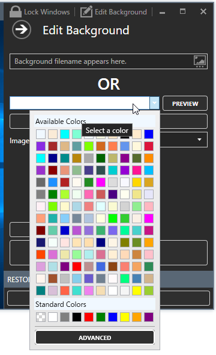Pick yellow swatch in Standard Colors row

coord(125,317)
